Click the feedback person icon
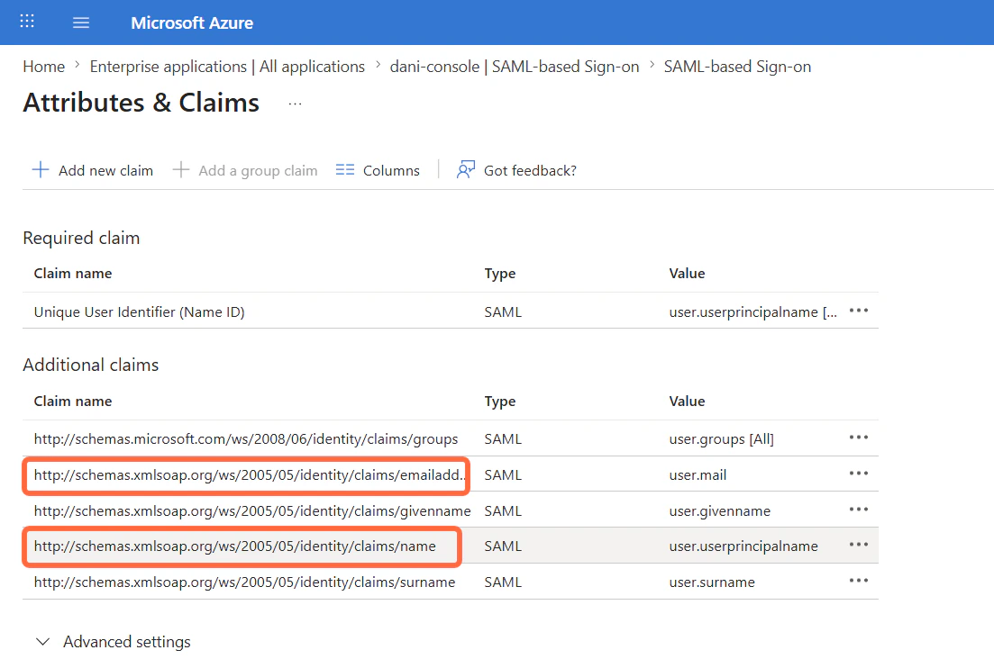Viewport: 994px width, 668px height. (x=465, y=169)
